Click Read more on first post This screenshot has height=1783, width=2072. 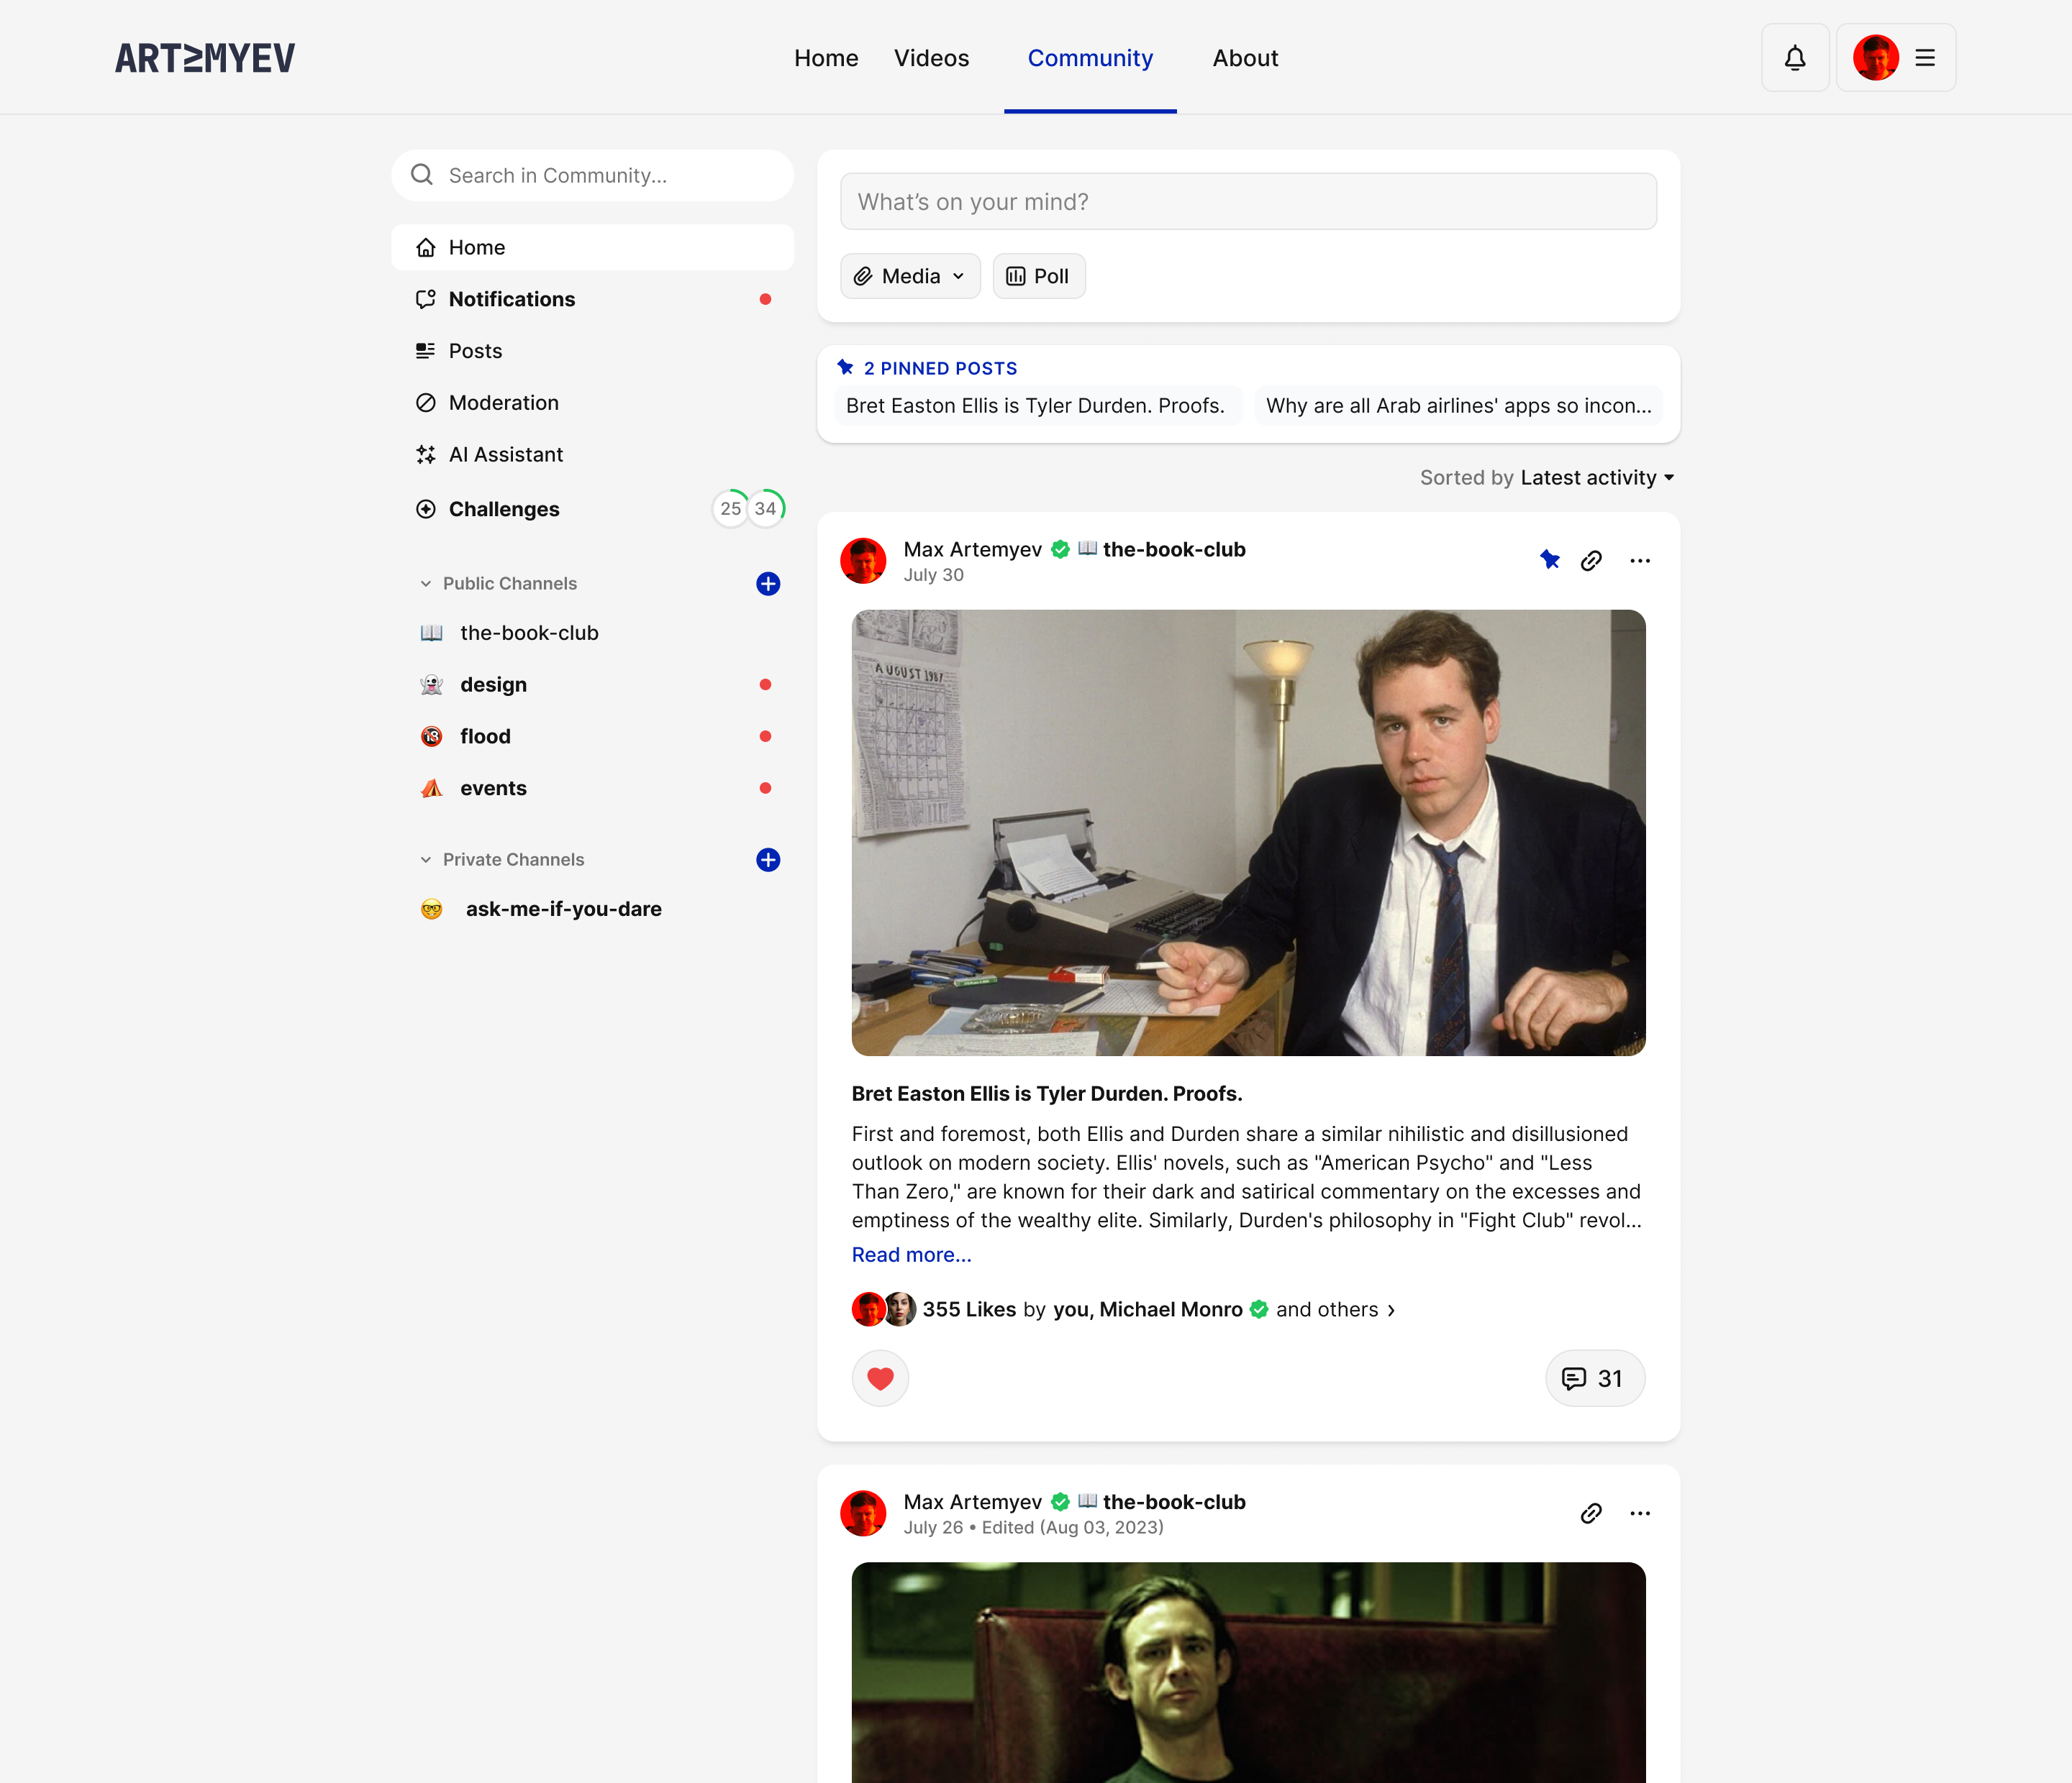pos(911,1255)
